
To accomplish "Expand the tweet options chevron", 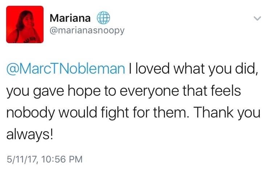I will point(257,18).
